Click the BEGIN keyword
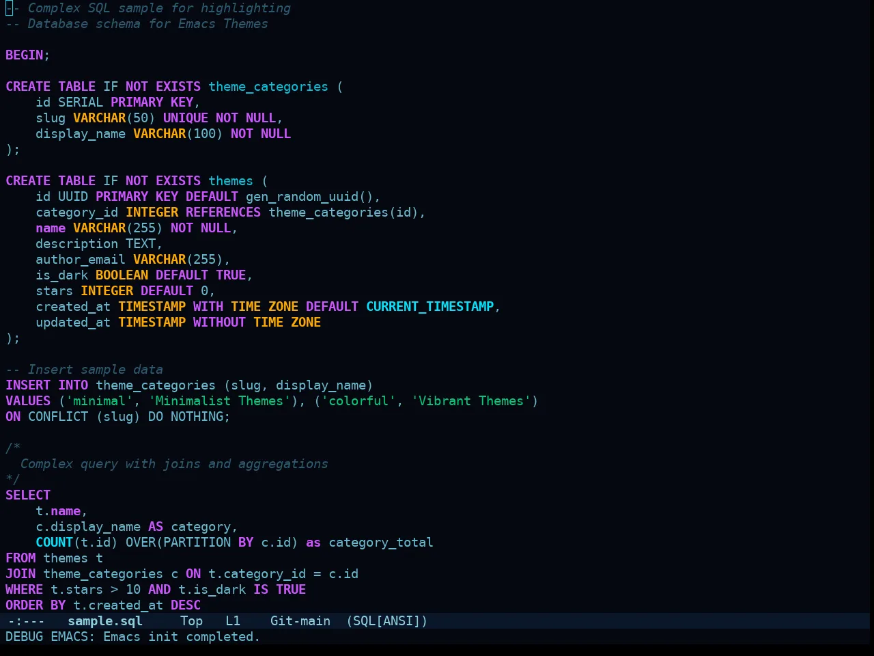This screenshot has height=656, width=874. tap(24, 55)
